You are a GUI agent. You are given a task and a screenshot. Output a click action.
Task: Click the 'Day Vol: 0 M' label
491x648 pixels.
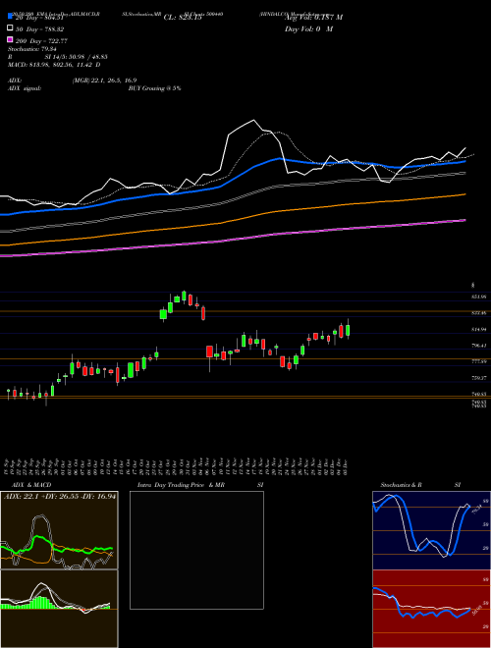point(308,29)
